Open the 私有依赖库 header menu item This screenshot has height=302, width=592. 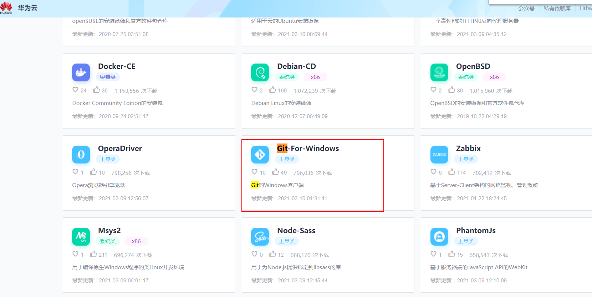coord(557,8)
